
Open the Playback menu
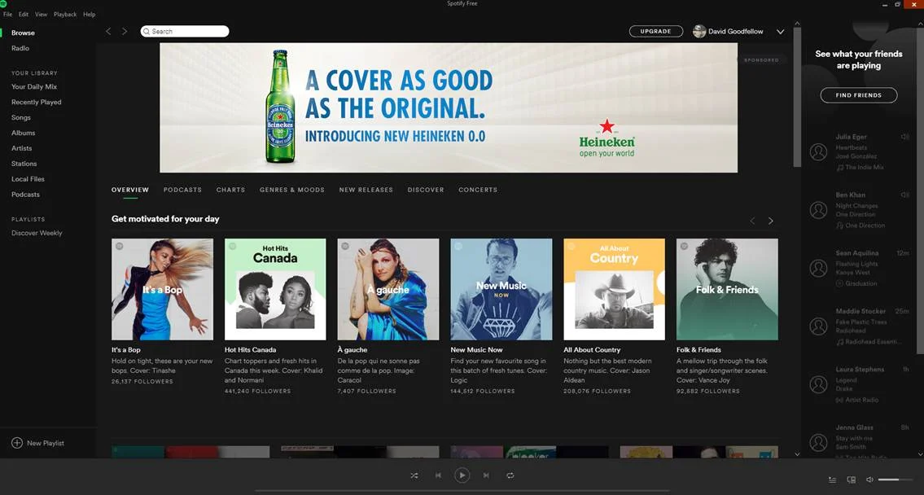click(65, 14)
